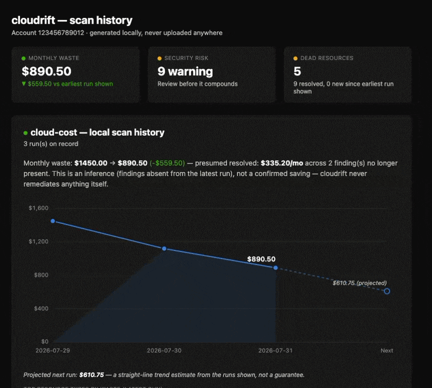
Task: Click '9 resolved, 0 new since earliest run' text
Action: 343,84
